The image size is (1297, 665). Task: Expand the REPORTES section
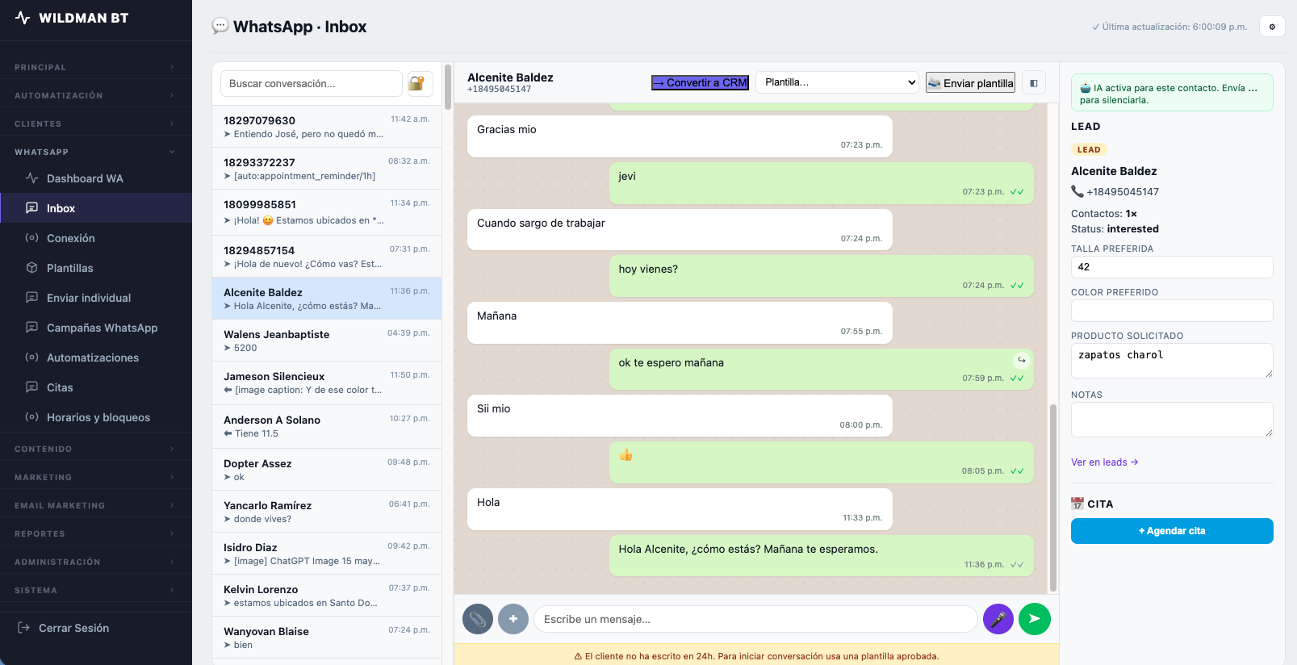point(96,533)
